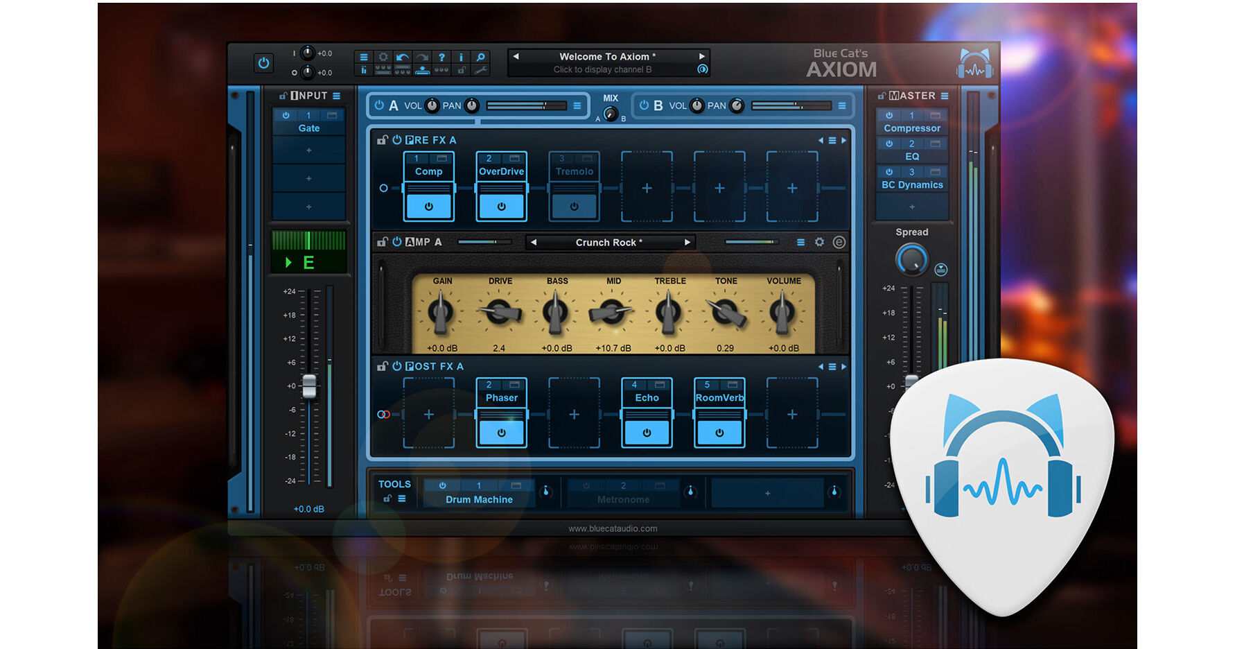This screenshot has width=1235, height=649.
Task: Open the main menu icon in the toolbar
Action: [x=364, y=57]
